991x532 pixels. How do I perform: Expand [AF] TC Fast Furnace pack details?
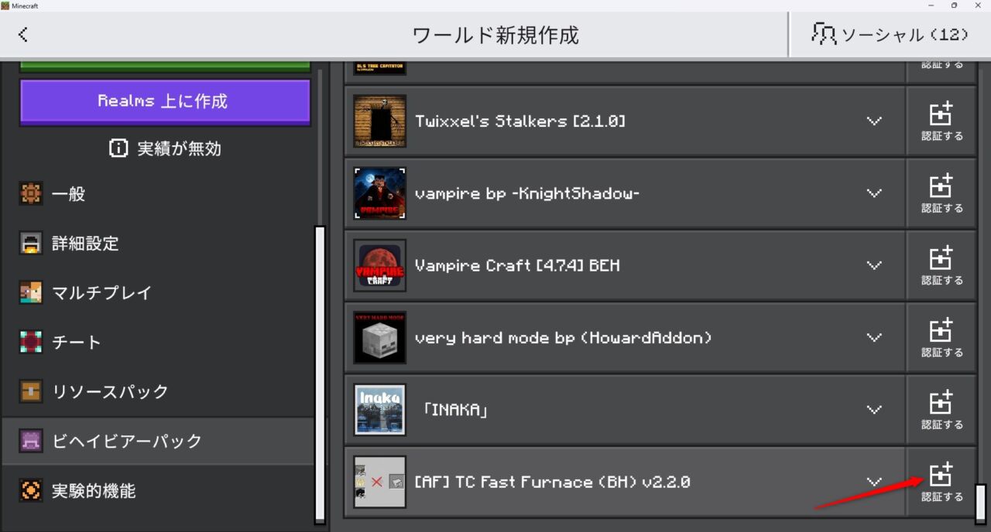point(874,482)
